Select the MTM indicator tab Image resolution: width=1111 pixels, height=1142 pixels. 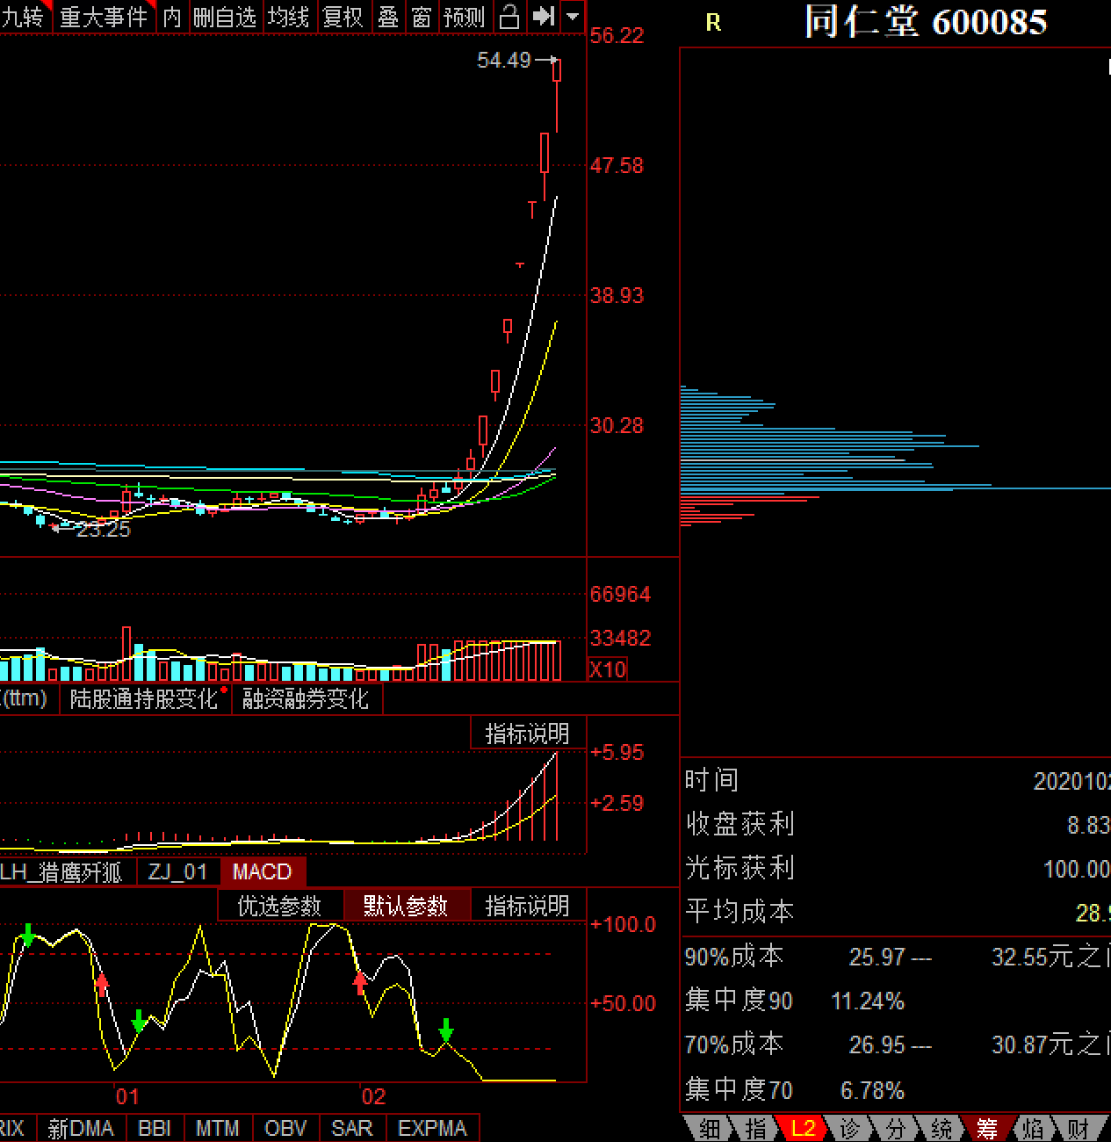click(x=218, y=1128)
